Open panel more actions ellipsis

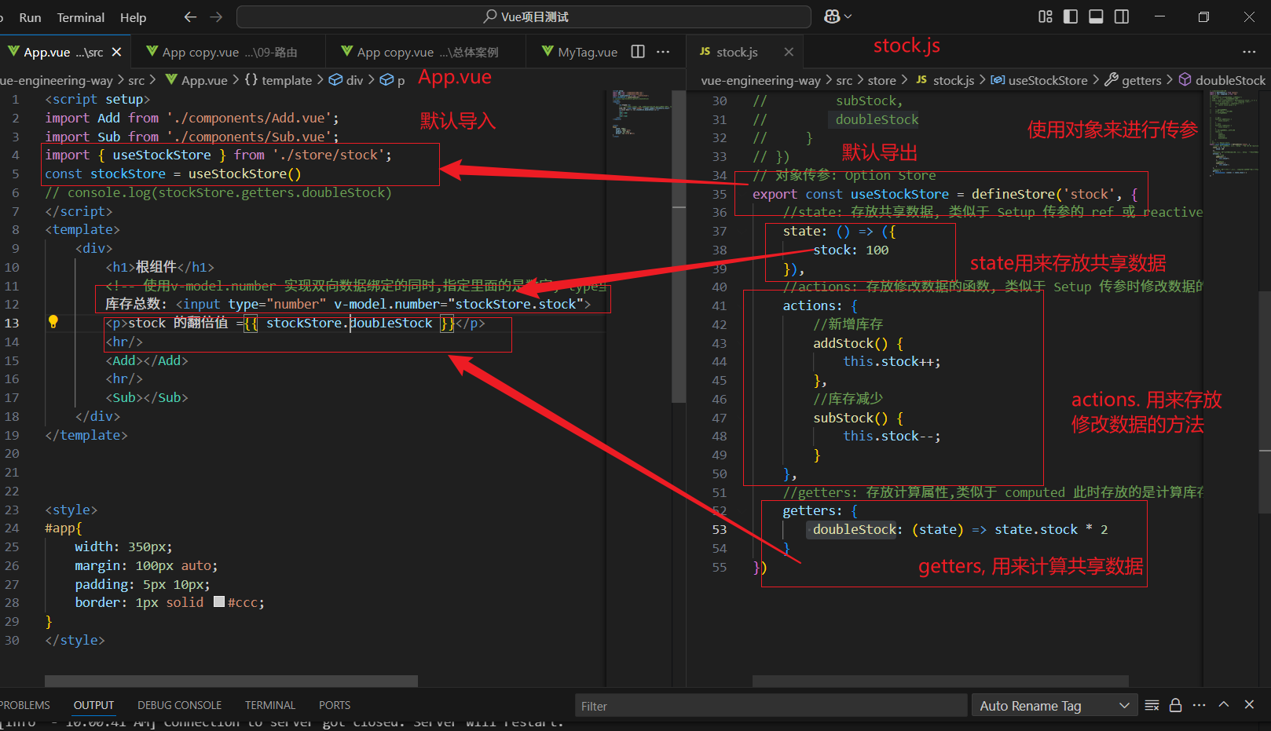pos(1199,705)
